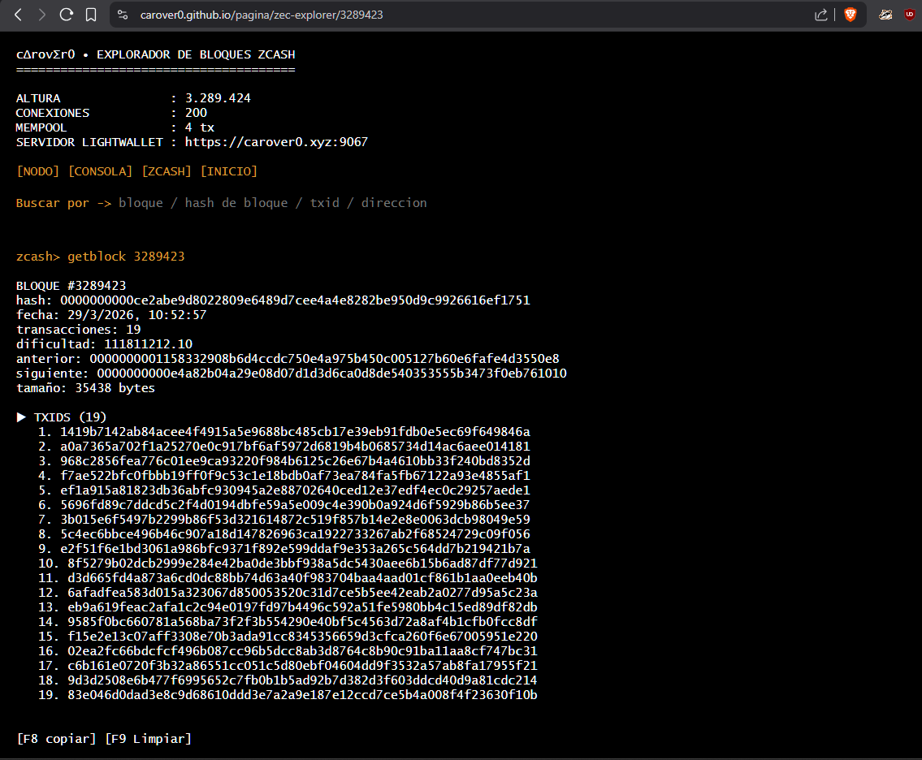The image size is (922, 760).
Task: Open txid 15 starting f15e2e13
Action: (302, 636)
